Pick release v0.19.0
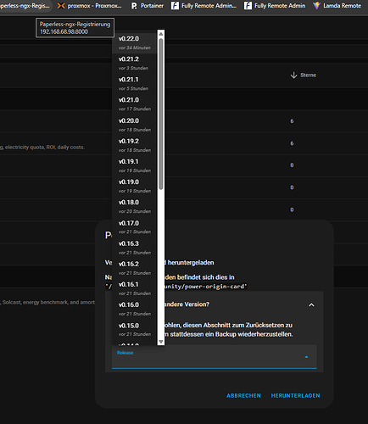This screenshot has width=368, height=424. click(x=135, y=186)
